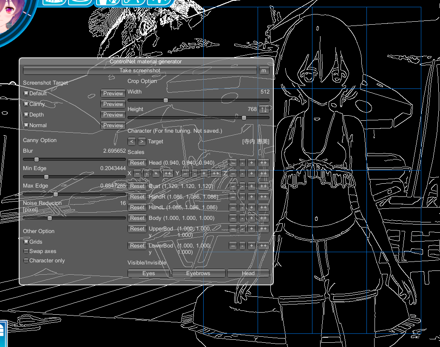Swap width and height with arrows button
440x347 pixels.
tap(264, 109)
